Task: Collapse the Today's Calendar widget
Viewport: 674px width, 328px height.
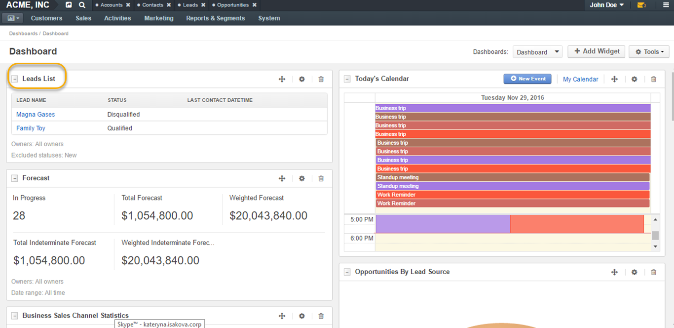Action: [347, 79]
